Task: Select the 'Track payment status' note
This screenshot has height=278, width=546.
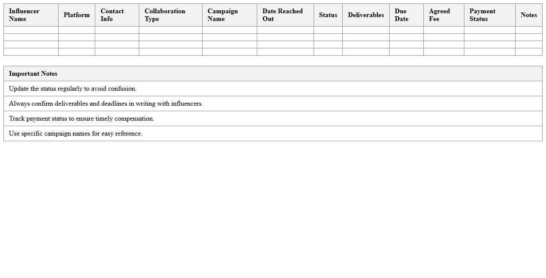Action: 82,118
